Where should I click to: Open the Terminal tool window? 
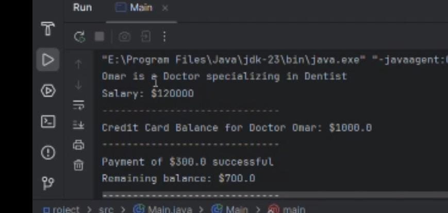coord(48,122)
